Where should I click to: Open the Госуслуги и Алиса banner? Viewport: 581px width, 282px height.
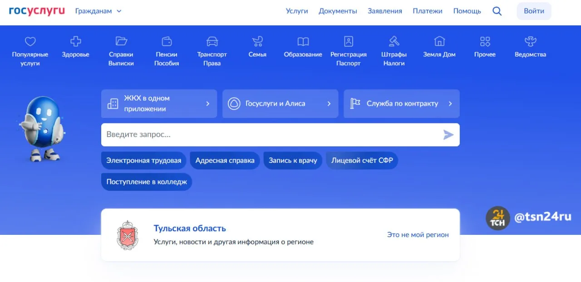click(x=280, y=103)
